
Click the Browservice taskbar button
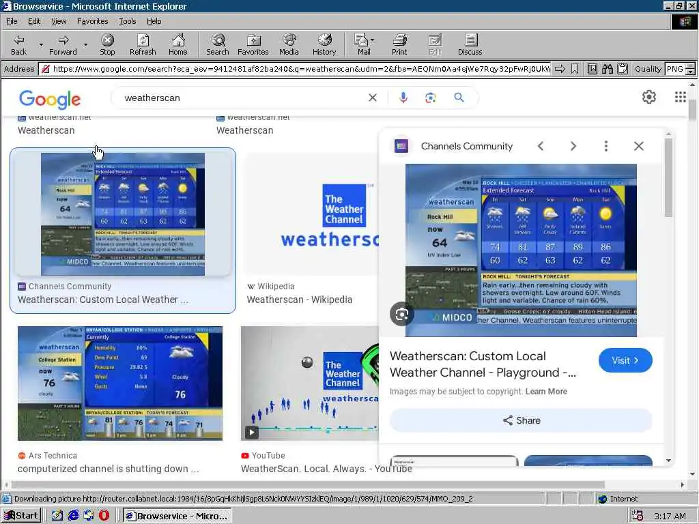177,516
